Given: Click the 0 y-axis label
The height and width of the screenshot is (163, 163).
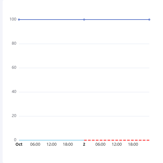Looking at the screenshot, I should click(x=15, y=140).
